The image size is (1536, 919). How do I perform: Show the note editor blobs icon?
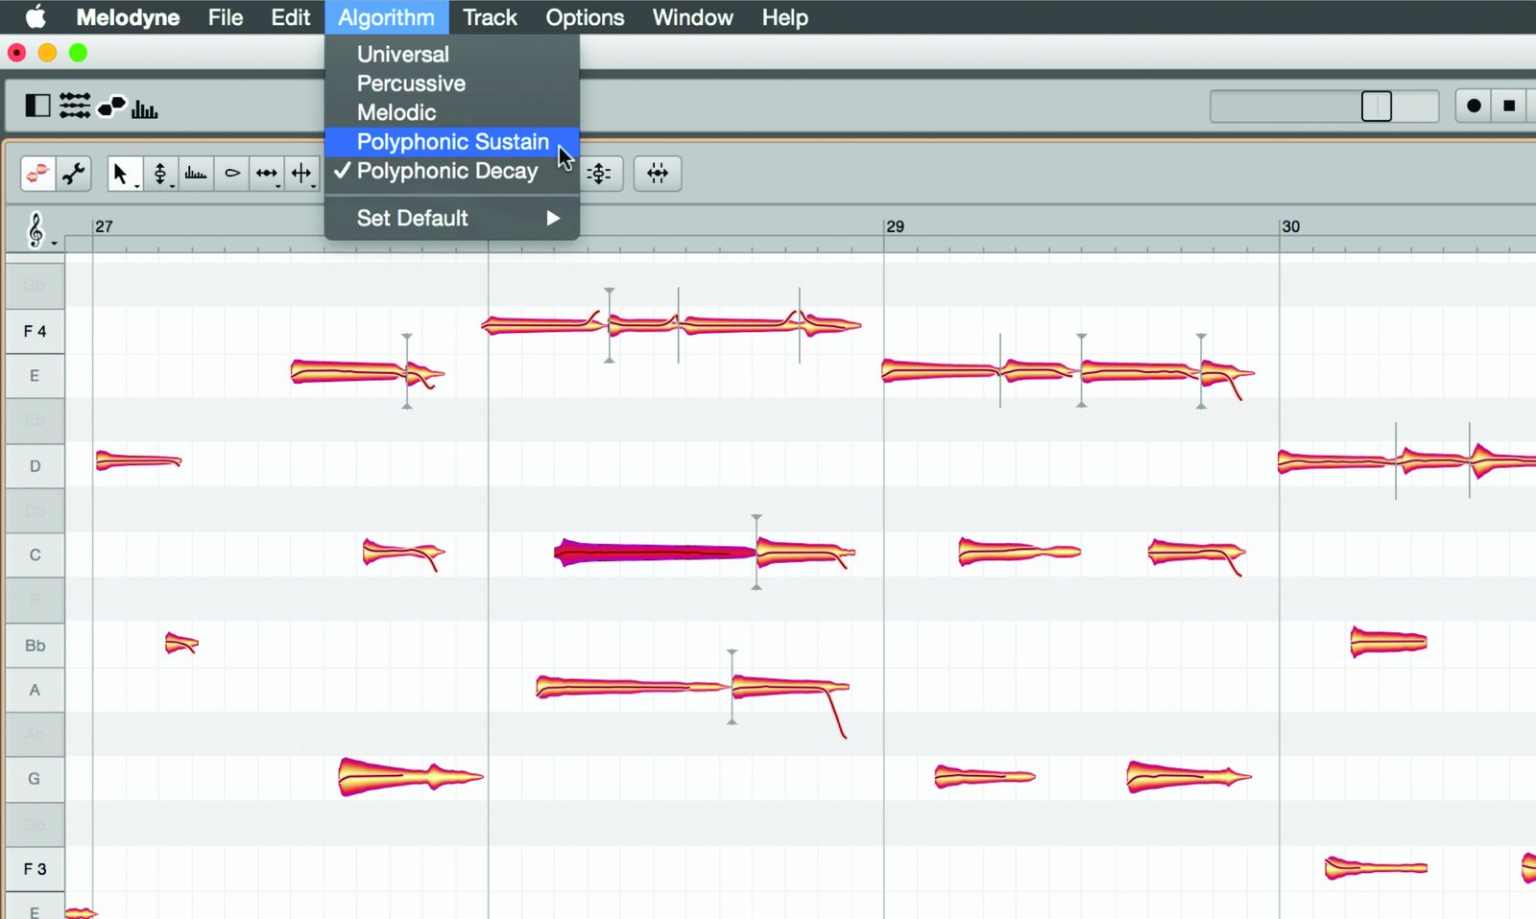tap(111, 106)
